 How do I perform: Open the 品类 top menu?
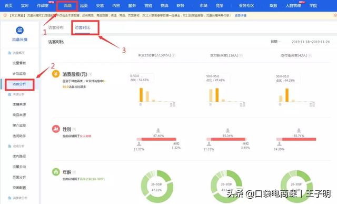[x=84, y=6]
